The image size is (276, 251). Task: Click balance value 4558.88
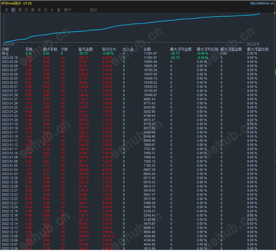click(149, 236)
